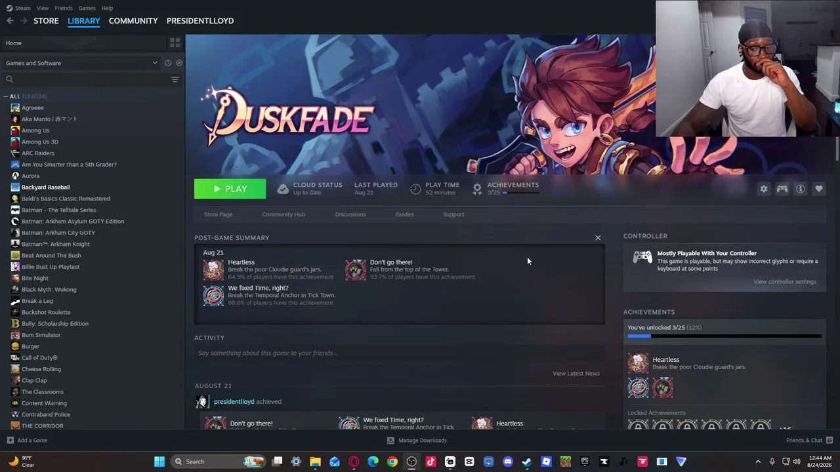Open the Help menu
Image resolution: width=840 pixels, height=472 pixels.
click(107, 8)
